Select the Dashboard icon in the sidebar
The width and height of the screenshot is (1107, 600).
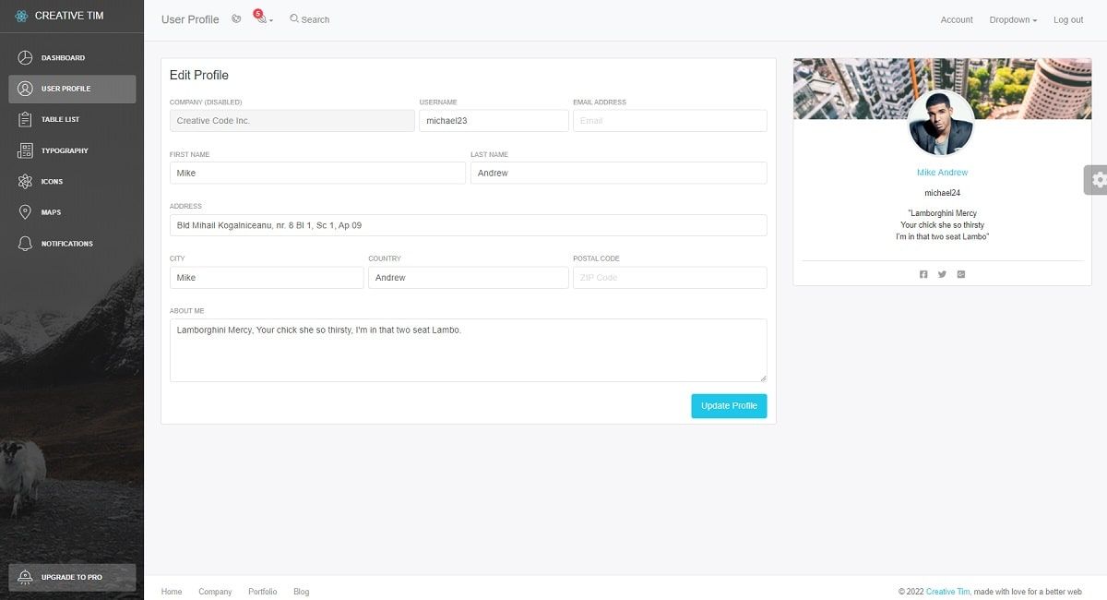[24, 57]
